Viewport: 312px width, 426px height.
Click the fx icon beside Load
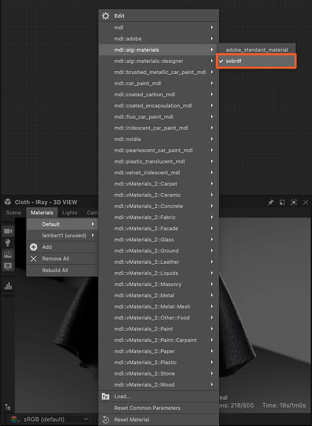[x=106, y=396]
